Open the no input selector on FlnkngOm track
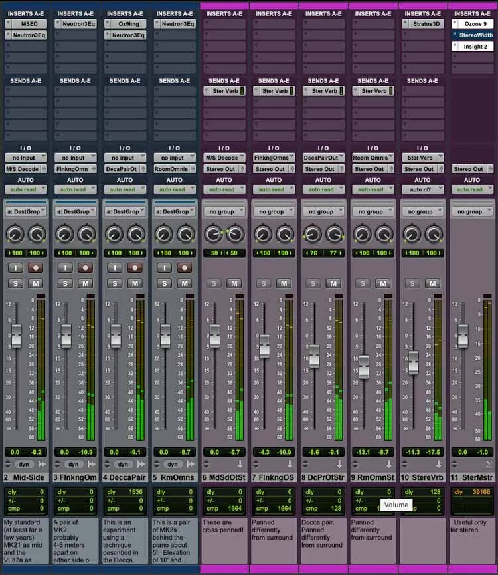Screen dimensions: 498x575 (x=76, y=158)
